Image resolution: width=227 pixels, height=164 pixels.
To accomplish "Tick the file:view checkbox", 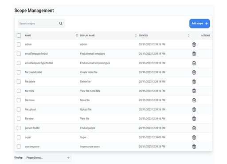I will [19, 119].
